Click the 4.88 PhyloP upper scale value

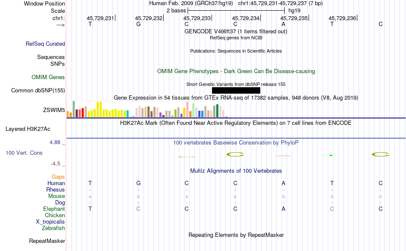[x=55, y=142]
